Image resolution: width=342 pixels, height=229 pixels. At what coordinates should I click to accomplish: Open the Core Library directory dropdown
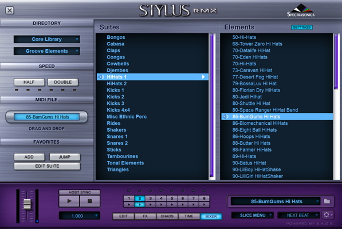tap(46, 40)
